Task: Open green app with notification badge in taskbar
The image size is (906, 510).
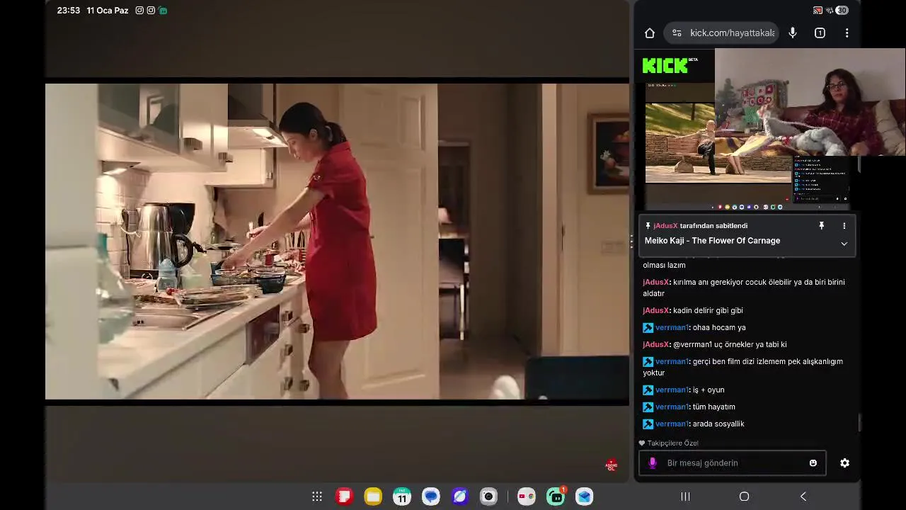Action: click(556, 497)
